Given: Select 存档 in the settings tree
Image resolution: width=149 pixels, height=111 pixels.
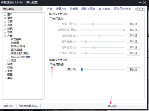Looking at the screenshot, I should click(10, 67).
